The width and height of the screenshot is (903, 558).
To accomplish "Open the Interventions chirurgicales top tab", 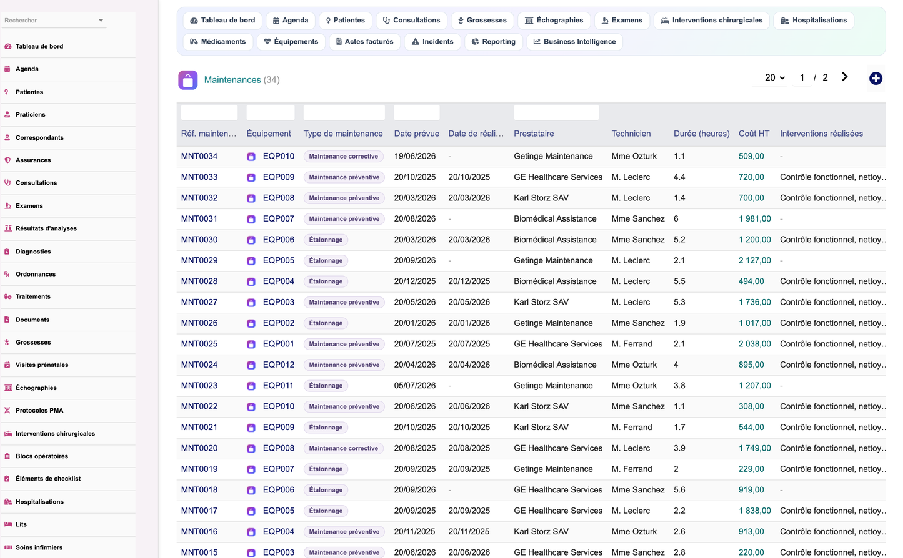I will (x=711, y=21).
